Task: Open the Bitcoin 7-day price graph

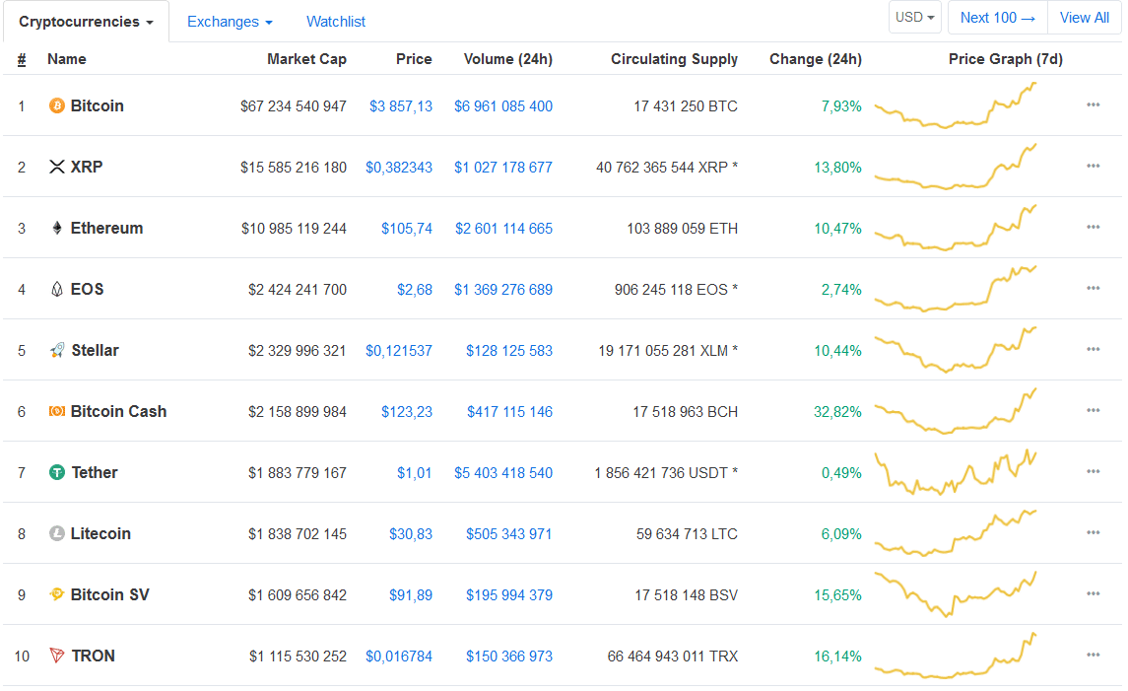Action: click(x=956, y=105)
